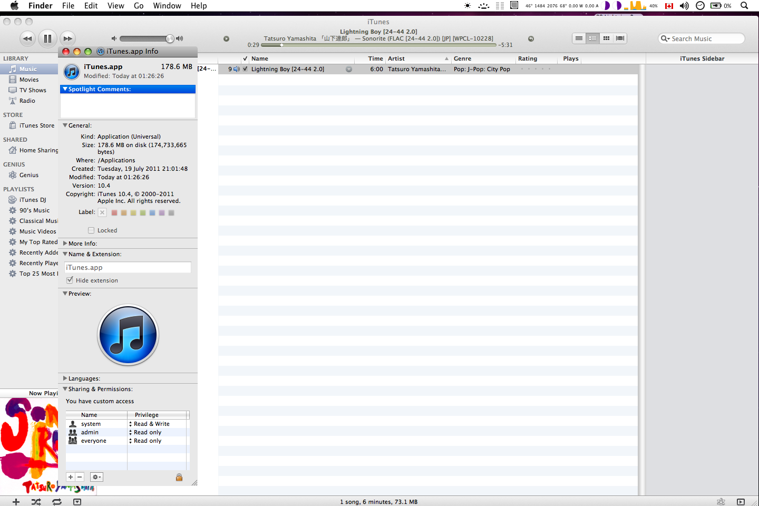Viewport: 759px width, 506px height.
Task: Change the everyone privilege setting
Action: (158, 441)
